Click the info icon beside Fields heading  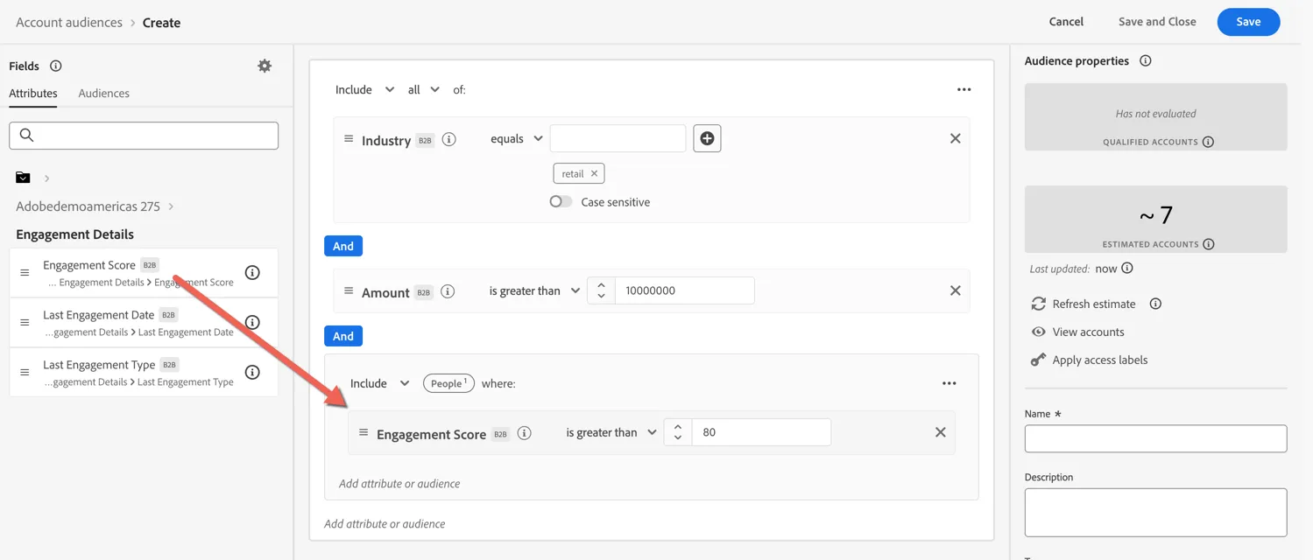pos(56,66)
